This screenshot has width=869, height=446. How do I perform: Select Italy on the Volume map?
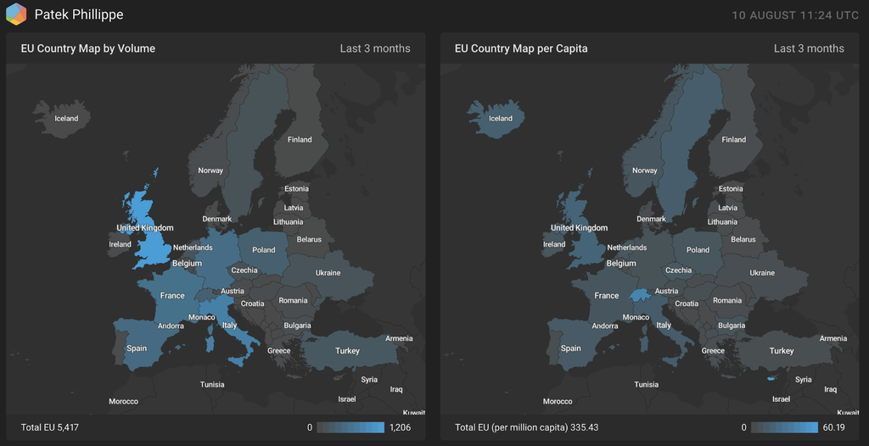tap(229, 326)
